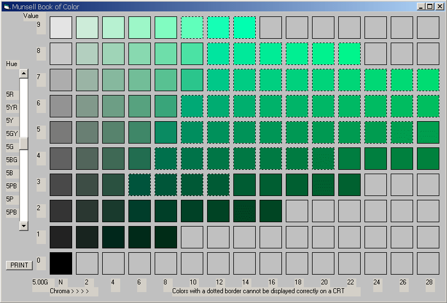This screenshot has height=303, width=447.
Task: Choose the swatch at value 2 chroma 14
Action: [244, 211]
